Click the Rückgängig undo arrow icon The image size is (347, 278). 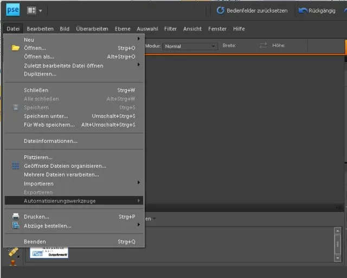click(x=303, y=10)
